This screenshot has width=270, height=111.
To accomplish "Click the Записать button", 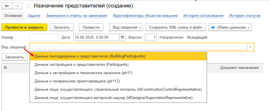I will 61,27.
